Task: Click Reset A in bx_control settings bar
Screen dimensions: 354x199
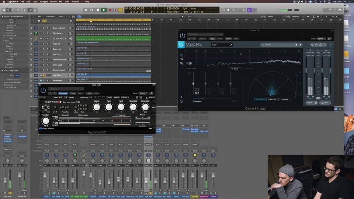Action: [x=125, y=97]
